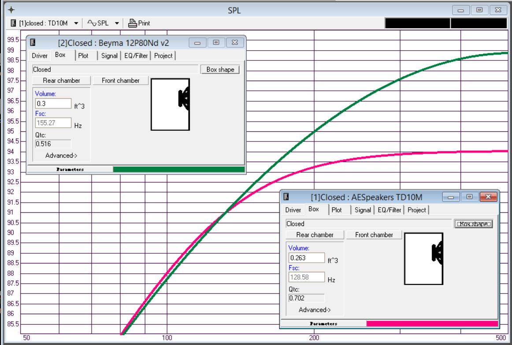The image size is (512, 345).
Task: Click the window icon of the AESpeakers TD10M window
Action: [x=286, y=197]
